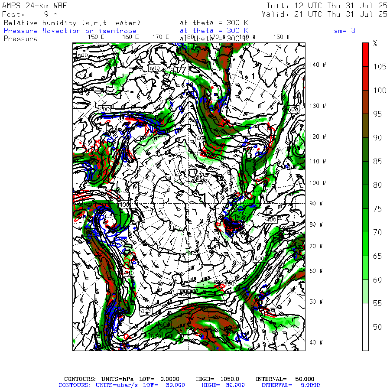Click the "%" unit label above the colorbar
The height and width of the screenshot is (390, 390).
(375, 43)
